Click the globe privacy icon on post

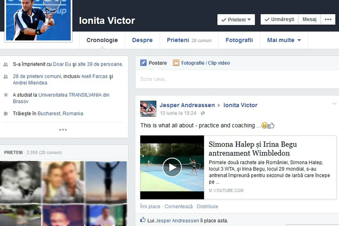203,113
